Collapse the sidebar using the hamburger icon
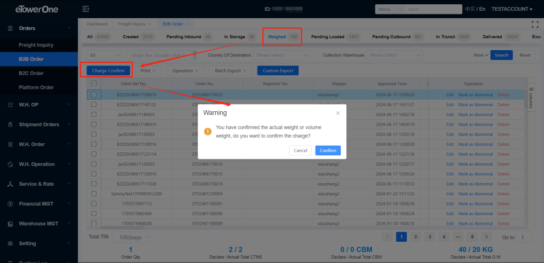 tap(85, 9)
